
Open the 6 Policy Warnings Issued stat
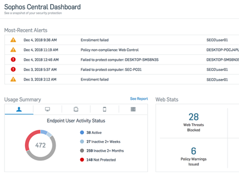point(193,156)
